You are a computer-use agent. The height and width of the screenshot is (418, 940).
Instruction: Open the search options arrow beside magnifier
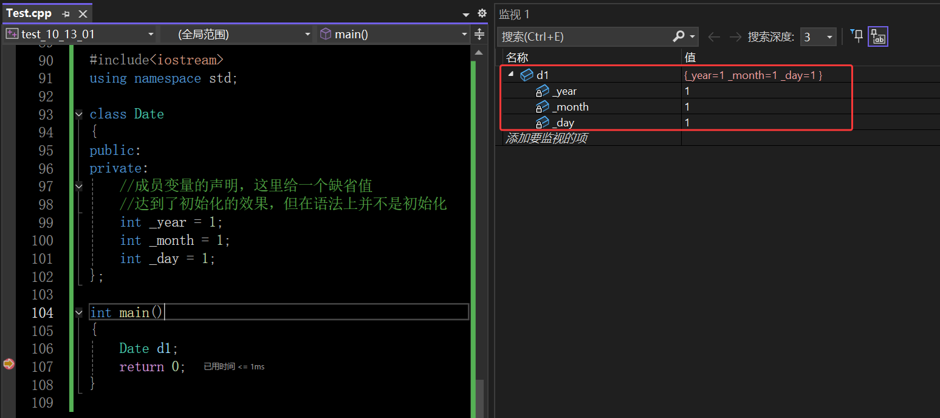tap(692, 37)
